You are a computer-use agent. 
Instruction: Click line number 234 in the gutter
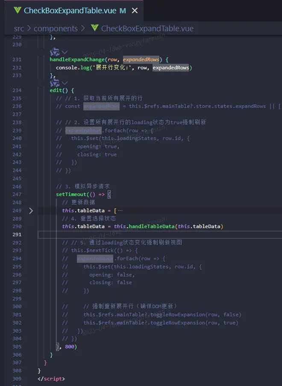click(x=17, y=90)
